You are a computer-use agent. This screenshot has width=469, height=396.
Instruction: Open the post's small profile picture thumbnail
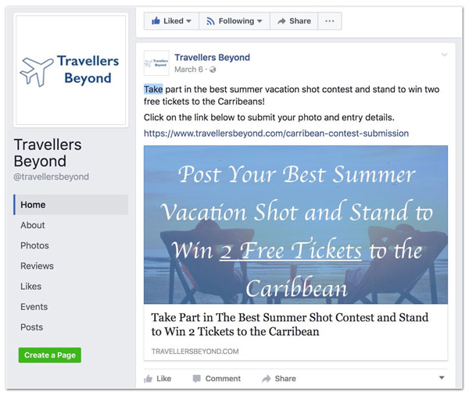coord(156,62)
